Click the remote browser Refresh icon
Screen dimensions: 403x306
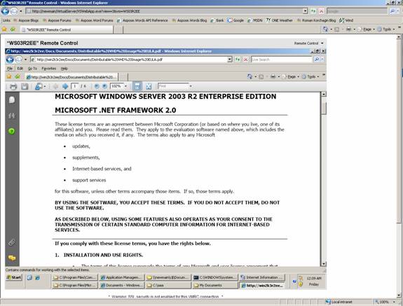pos(238,60)
